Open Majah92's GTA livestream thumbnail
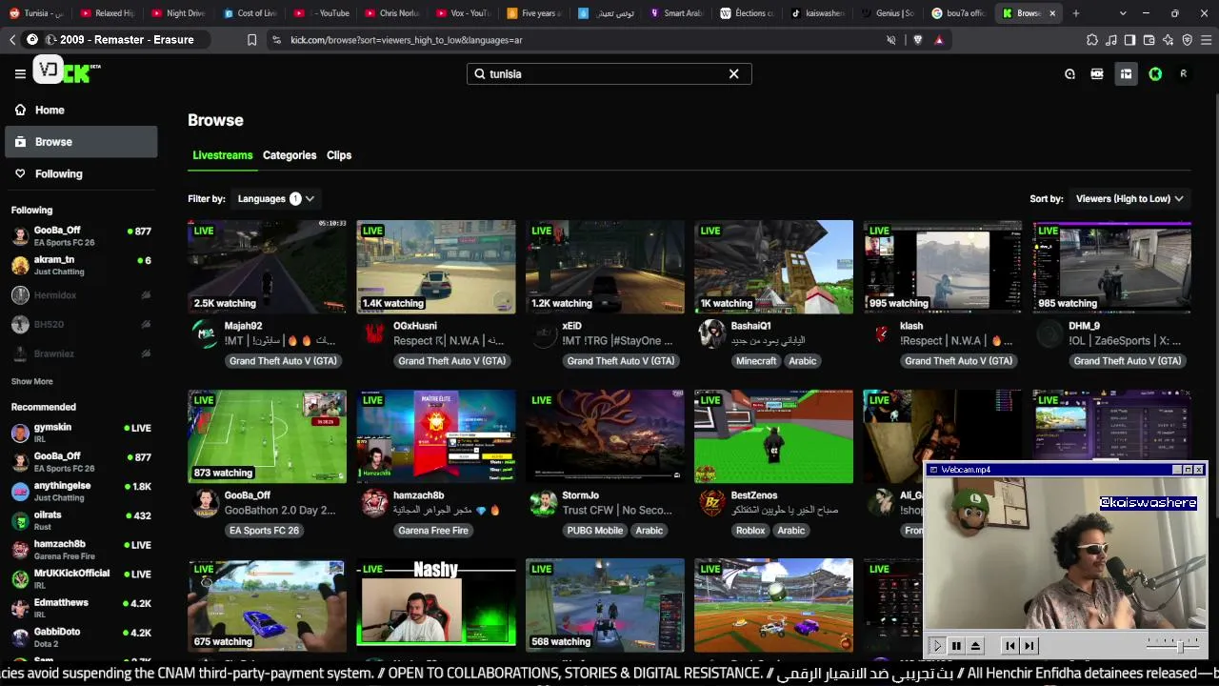 click(x=268, y=267)
